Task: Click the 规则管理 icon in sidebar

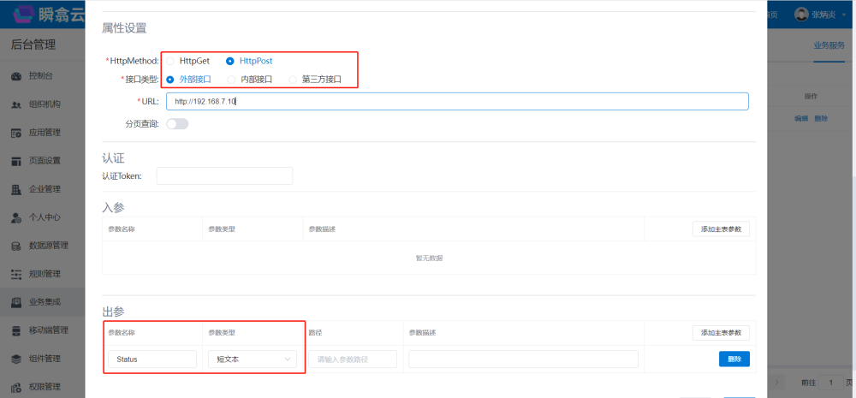Action: point(16,274)
